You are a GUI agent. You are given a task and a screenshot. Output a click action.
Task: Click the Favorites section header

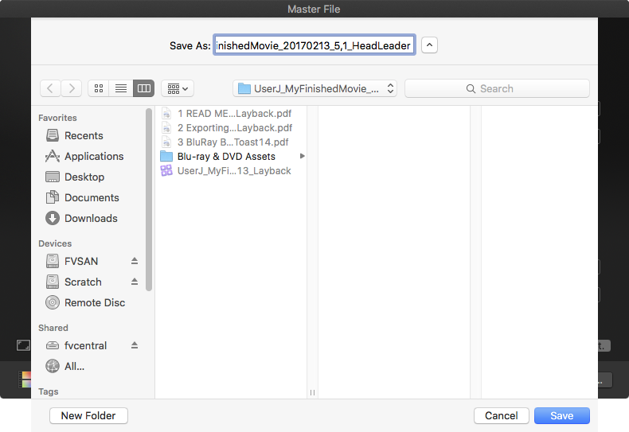(57, 118)
